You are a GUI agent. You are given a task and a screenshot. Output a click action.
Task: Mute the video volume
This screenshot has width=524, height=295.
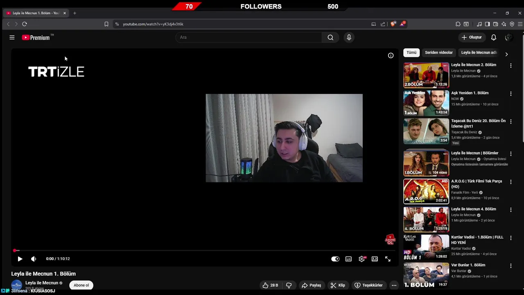[34, 259]
